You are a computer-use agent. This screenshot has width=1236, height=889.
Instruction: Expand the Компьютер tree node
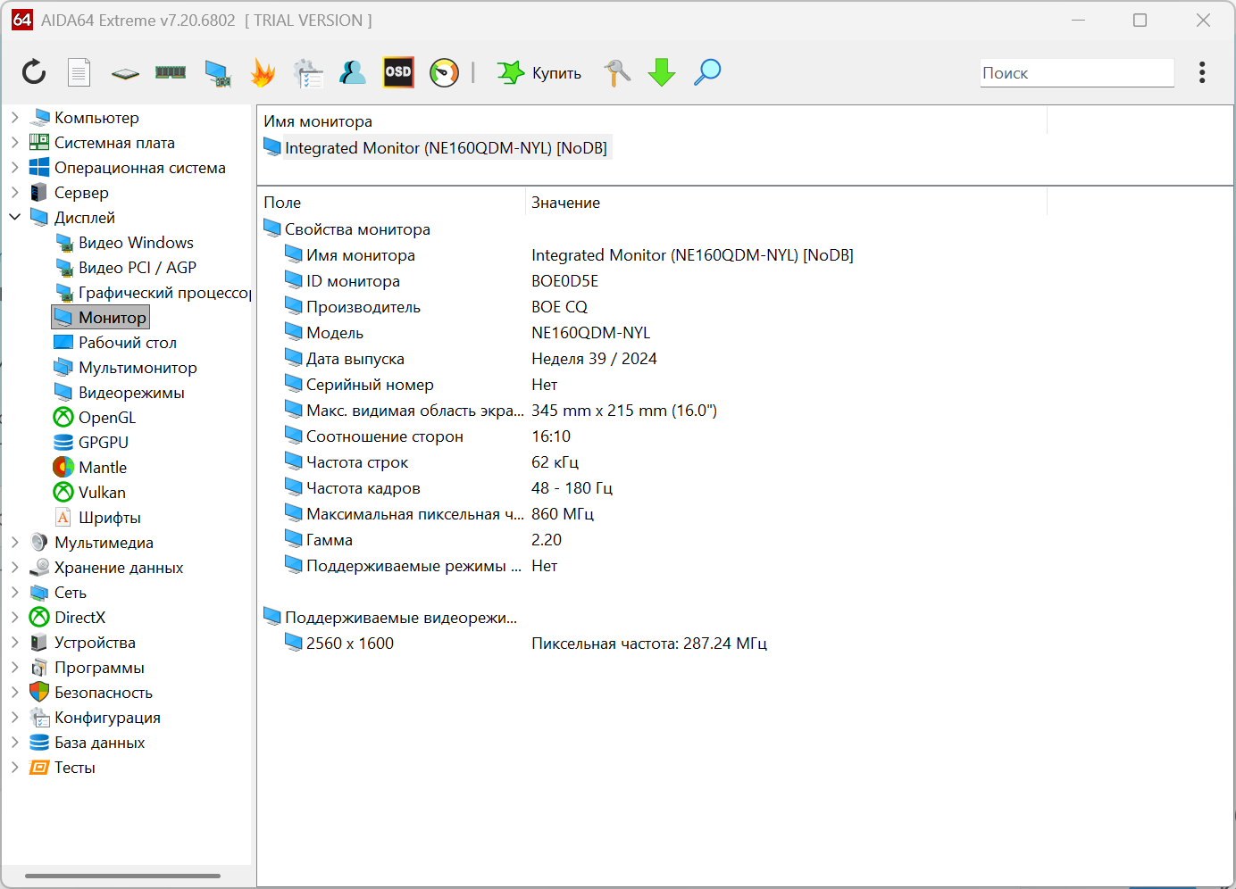coord(14,117)
